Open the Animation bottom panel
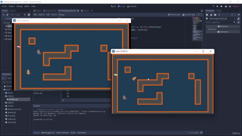Viewport: 242px width, 136px height. point(82,133)
